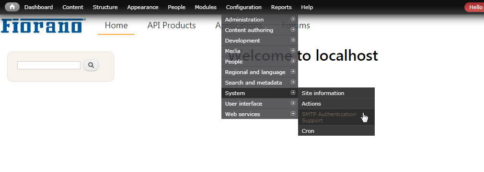Focus the site search text field
Viewport: 484px width, 172px height.
(x=49, y=65)
